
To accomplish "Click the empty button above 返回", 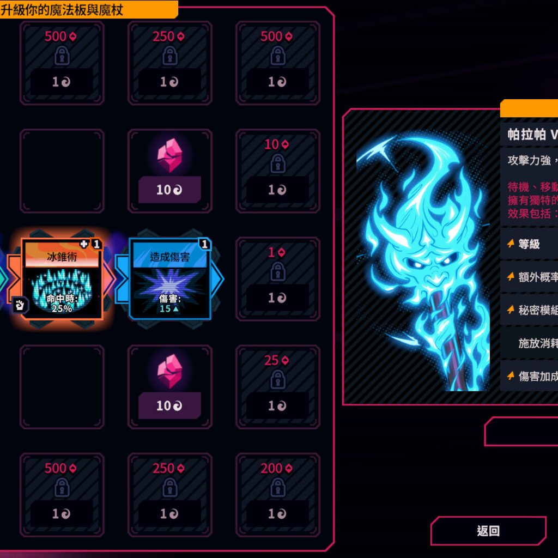I will click(x=521, y=432).
